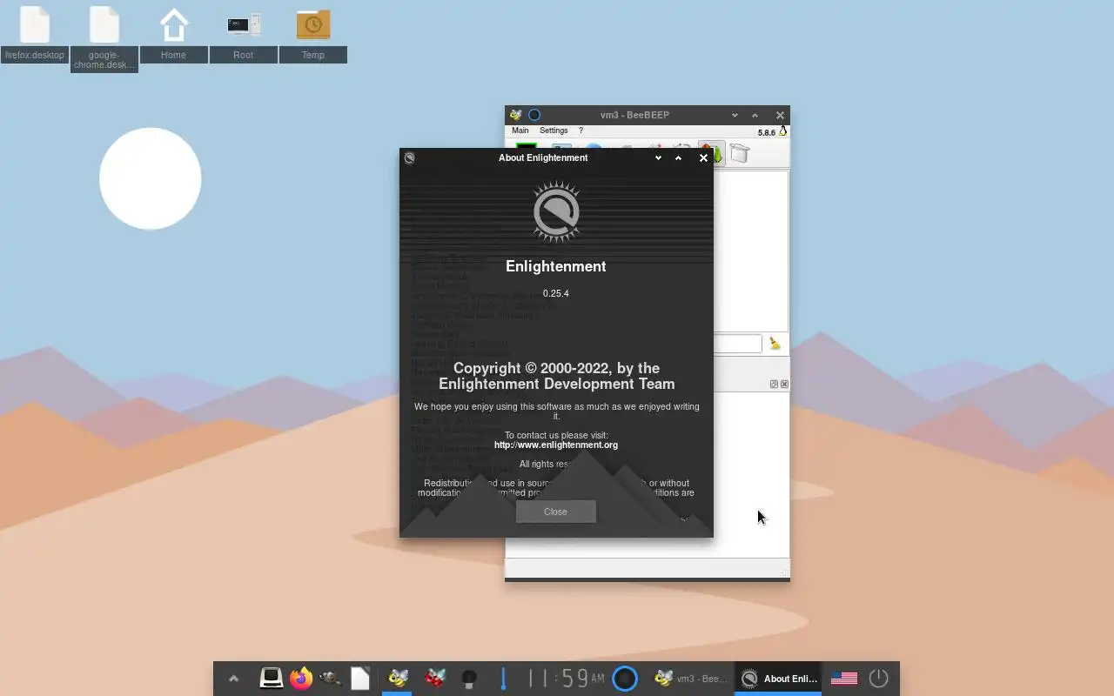Launch GIMP from the shelf
The image size is (1114, 696).
330,678
